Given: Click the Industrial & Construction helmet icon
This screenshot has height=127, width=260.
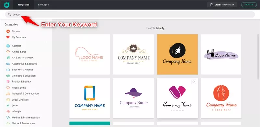Looking at the screenshot, I should pos(8,93).
